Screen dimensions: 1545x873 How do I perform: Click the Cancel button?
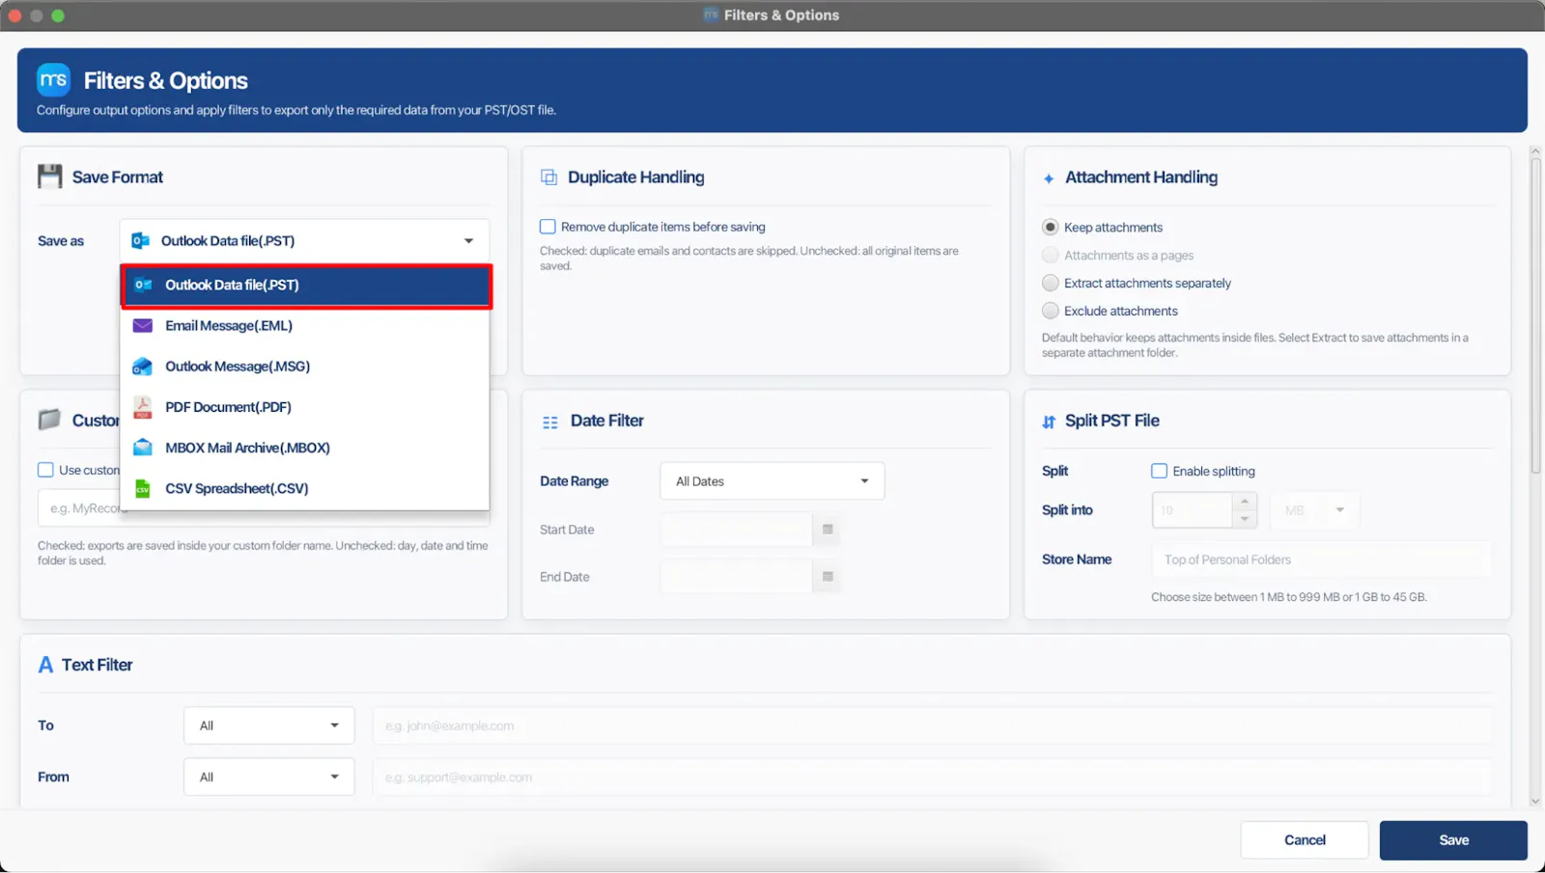1305,840
